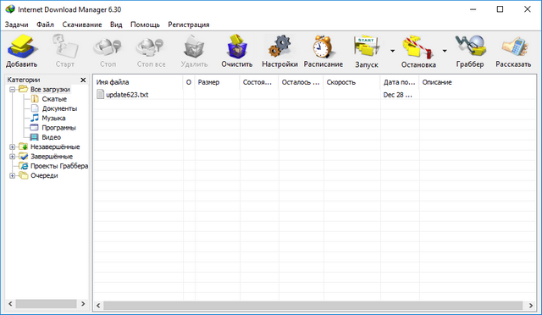Click the Internet Download Manager title bar logo
Image resolution: width=542 pixels, height=315 pixels.
click(x=10, y=9)
